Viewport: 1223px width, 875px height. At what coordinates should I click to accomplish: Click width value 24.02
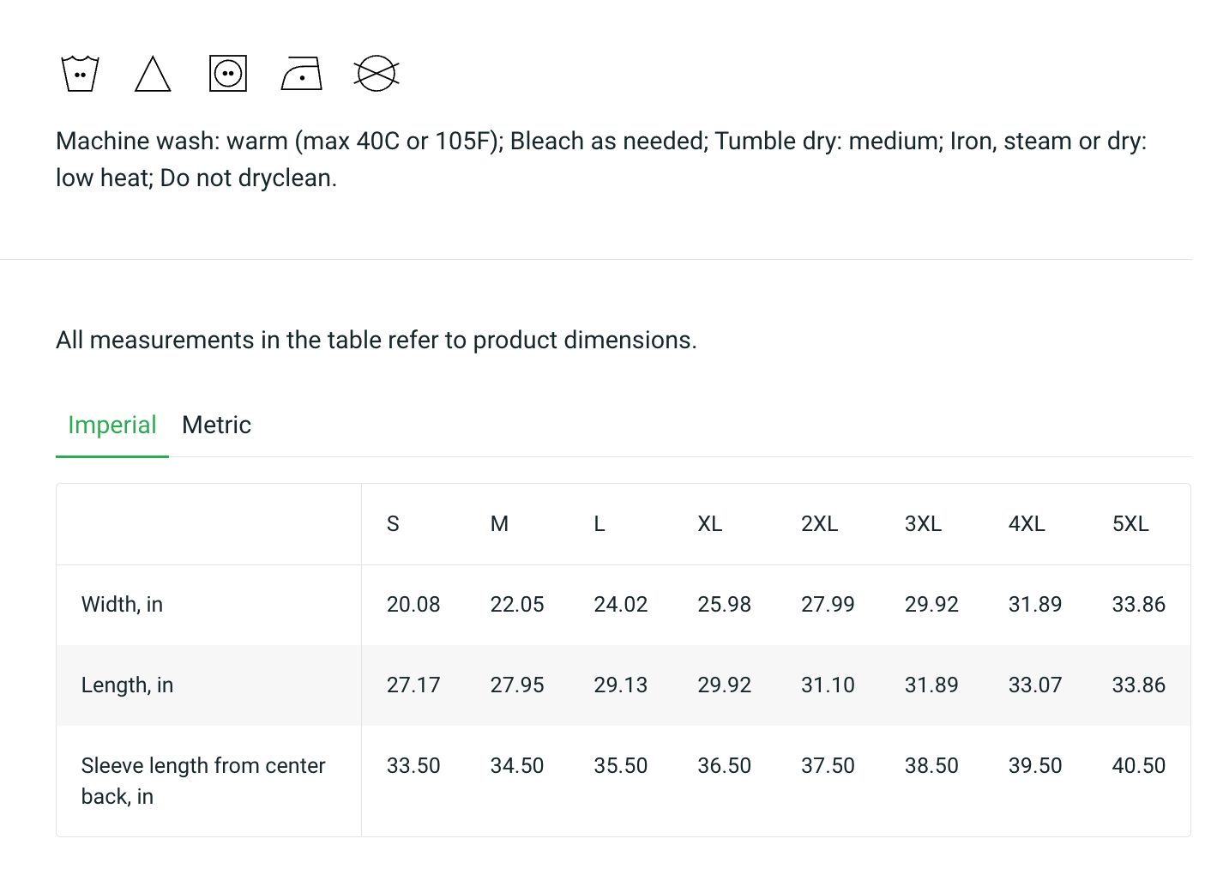coord(621,605)
